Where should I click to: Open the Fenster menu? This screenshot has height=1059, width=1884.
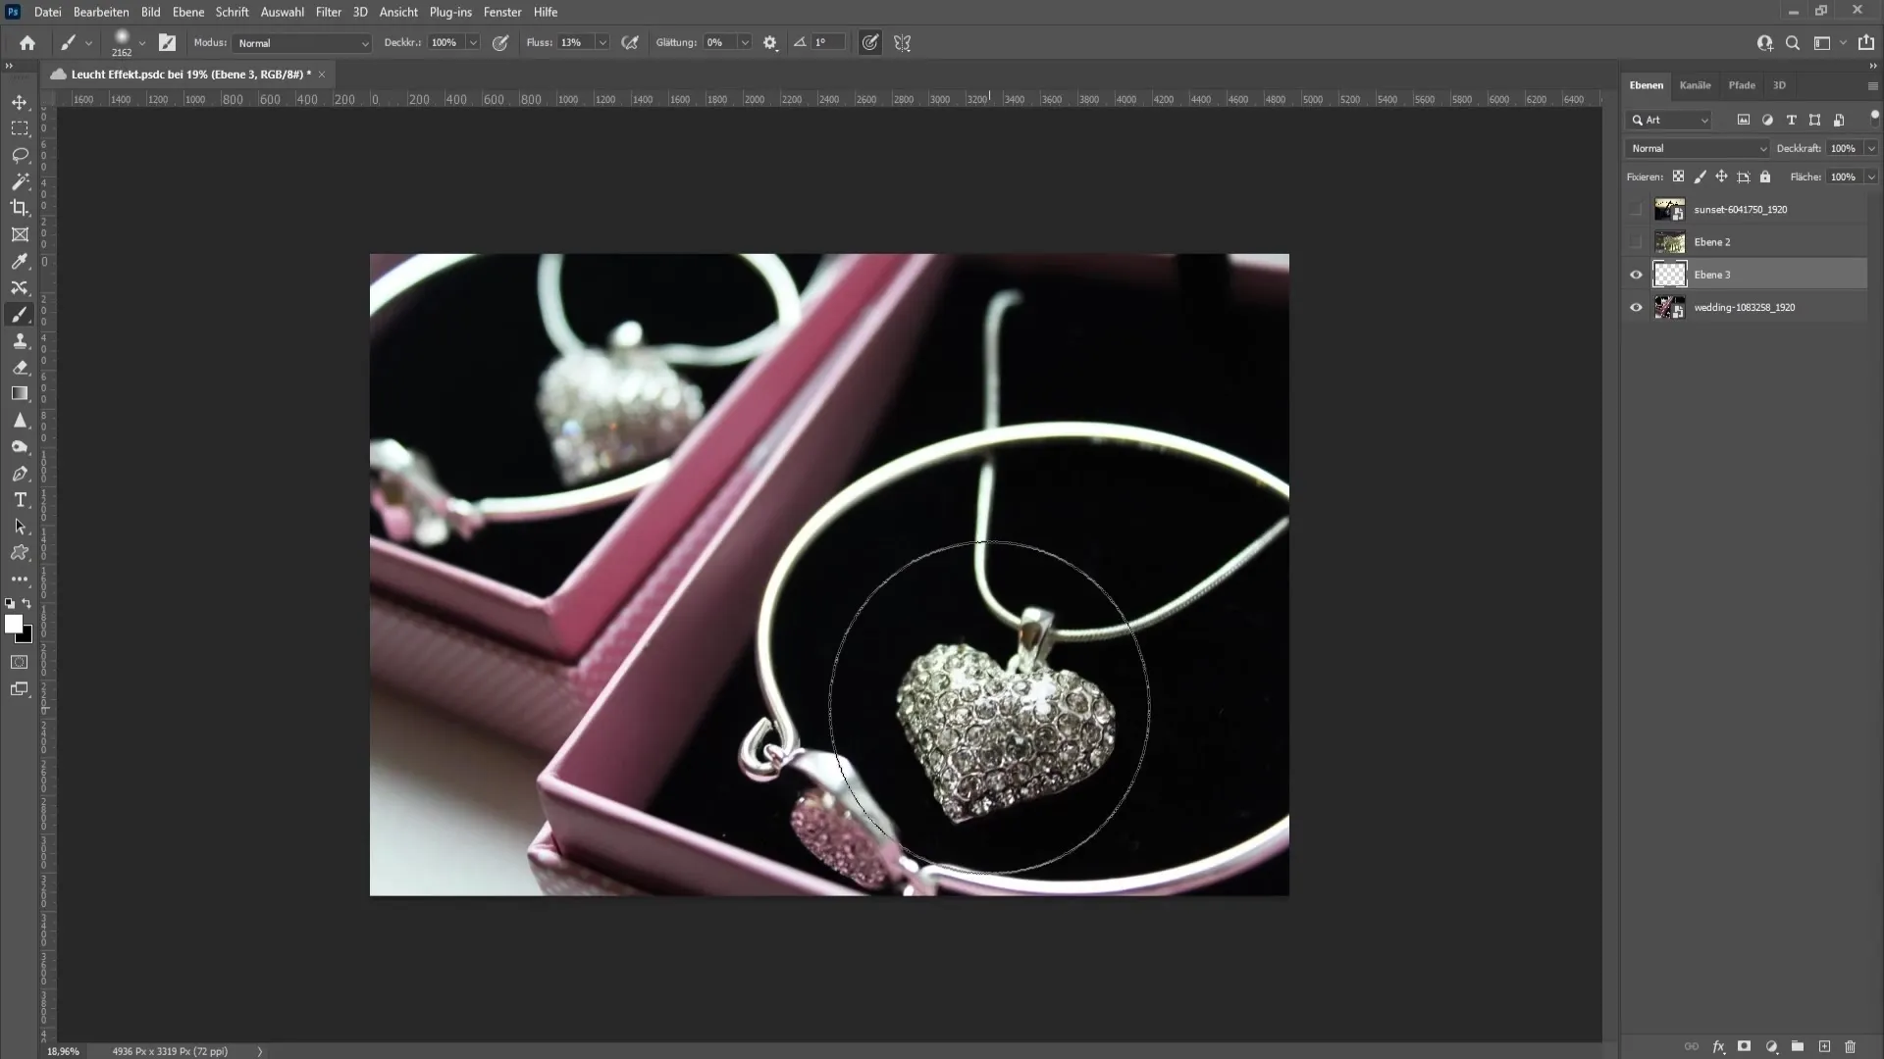pos(503,12)
